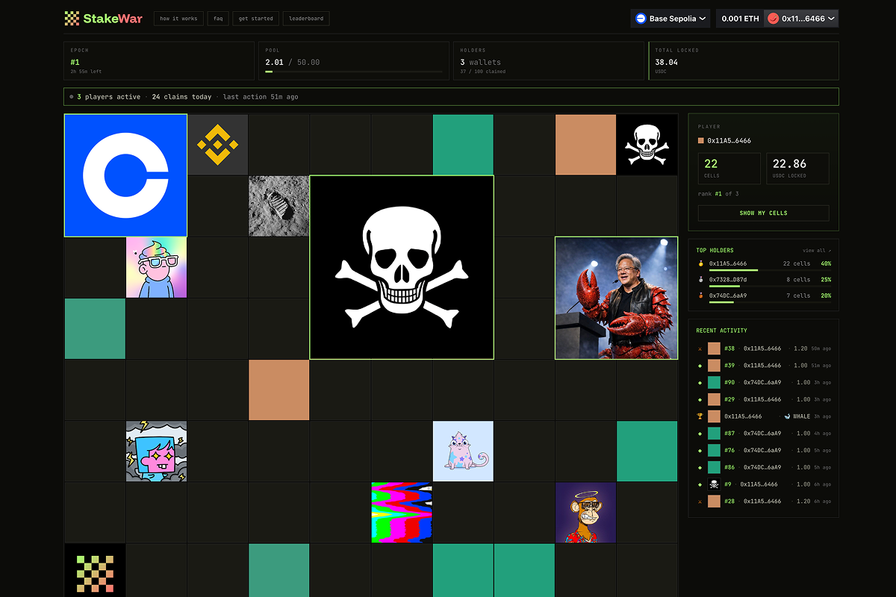
Task: Click the 0.001 ETH balance display
Action: (741, 19)
